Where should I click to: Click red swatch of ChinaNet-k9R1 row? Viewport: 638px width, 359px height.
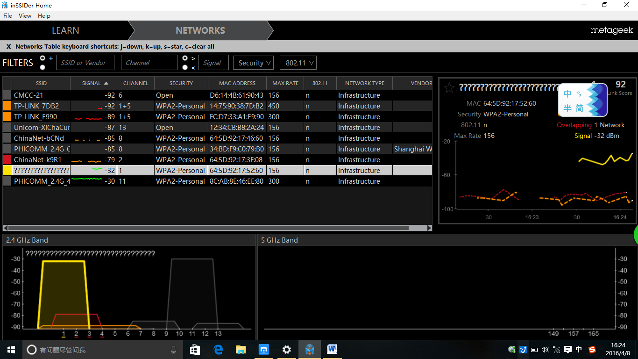point(7,160)
